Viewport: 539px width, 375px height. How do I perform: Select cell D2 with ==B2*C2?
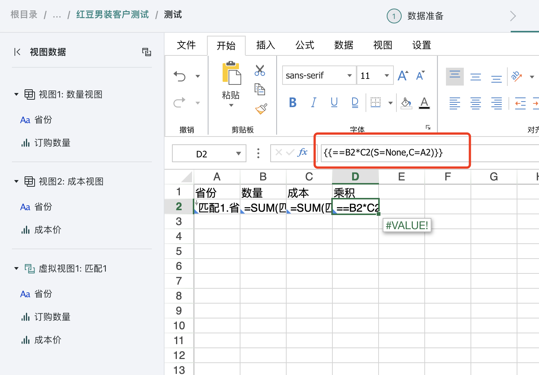click(355, 207)
